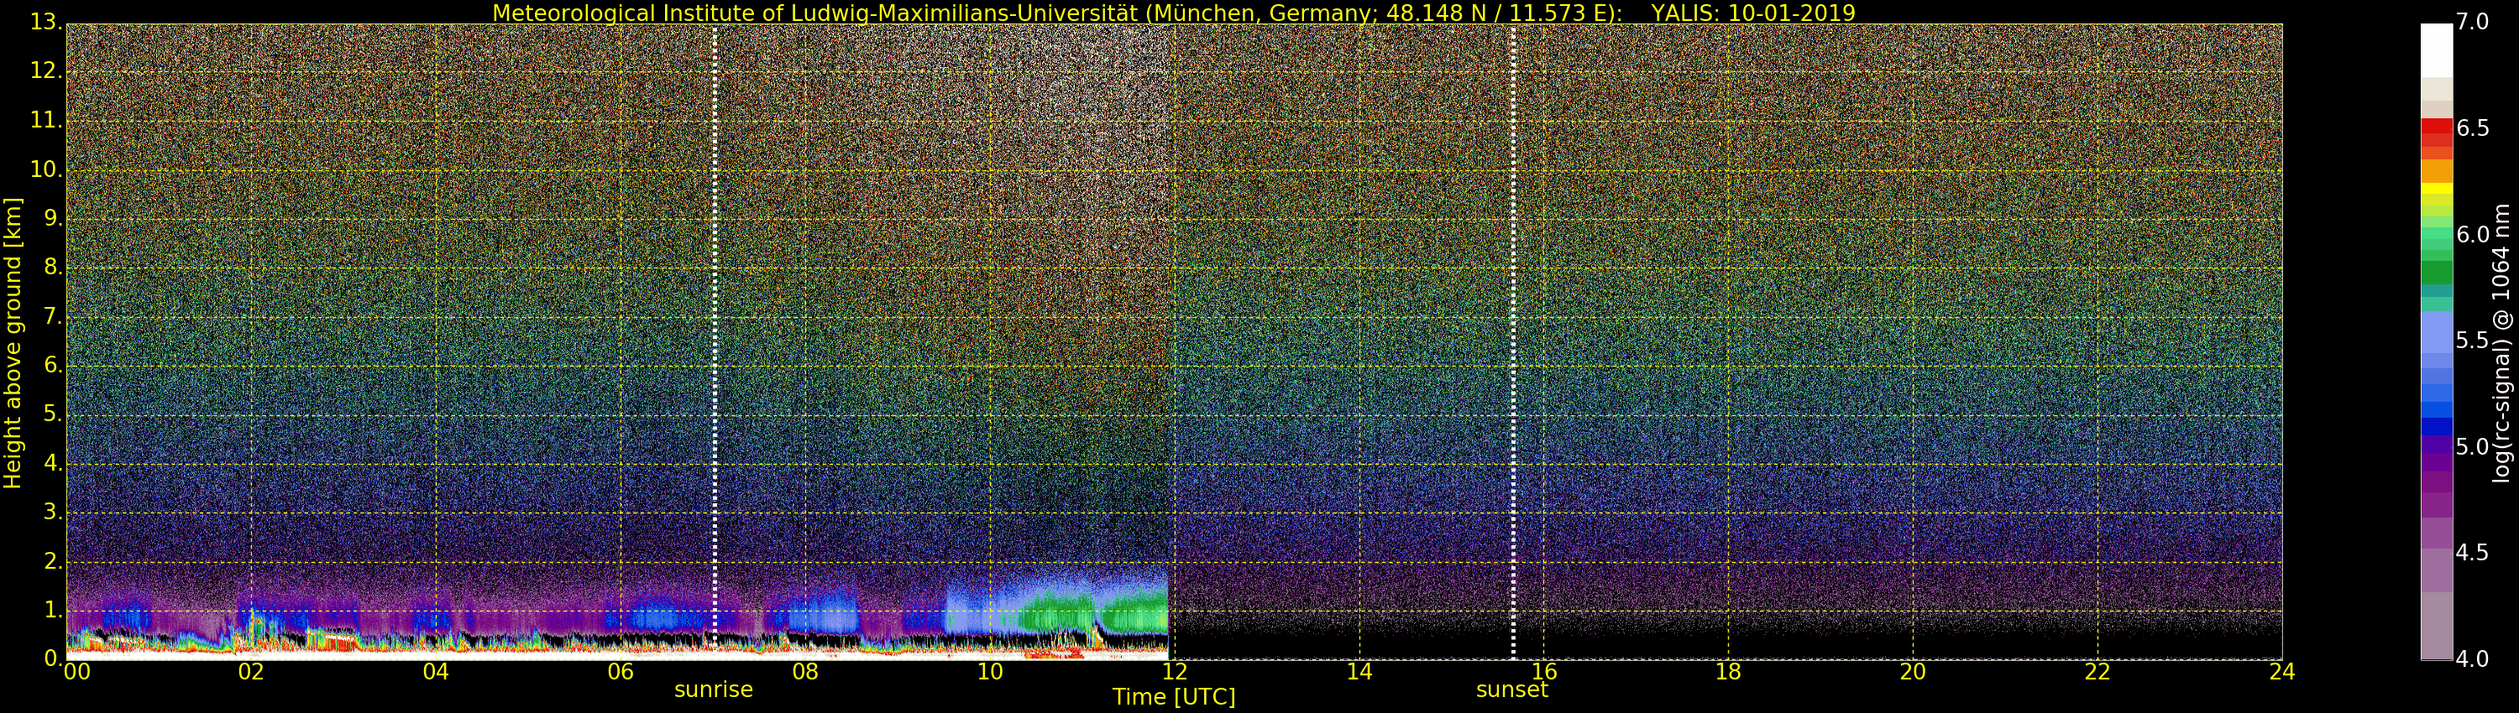The width and height of the screenshot is (2519, 713).
Task: Click the white color band at colorbar top
Action: point(2437,51)
